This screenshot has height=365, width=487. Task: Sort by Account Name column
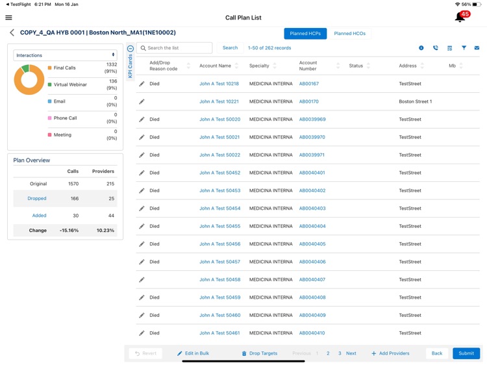(x=236, y=66)
